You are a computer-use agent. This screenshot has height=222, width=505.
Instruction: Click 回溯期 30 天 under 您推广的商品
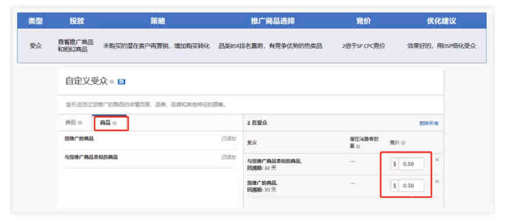coord(262,189)
